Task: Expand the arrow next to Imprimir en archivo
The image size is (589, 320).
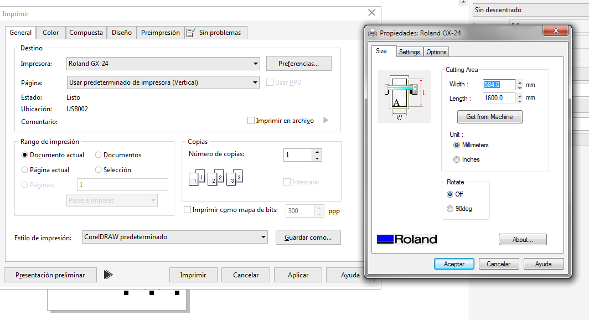Action: pyautogui.click(x=326, y=120)
